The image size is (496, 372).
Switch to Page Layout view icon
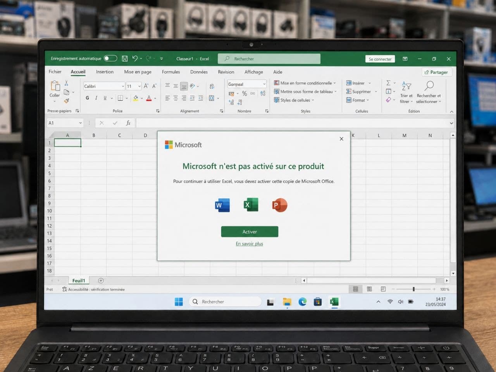tap(369, 289)
